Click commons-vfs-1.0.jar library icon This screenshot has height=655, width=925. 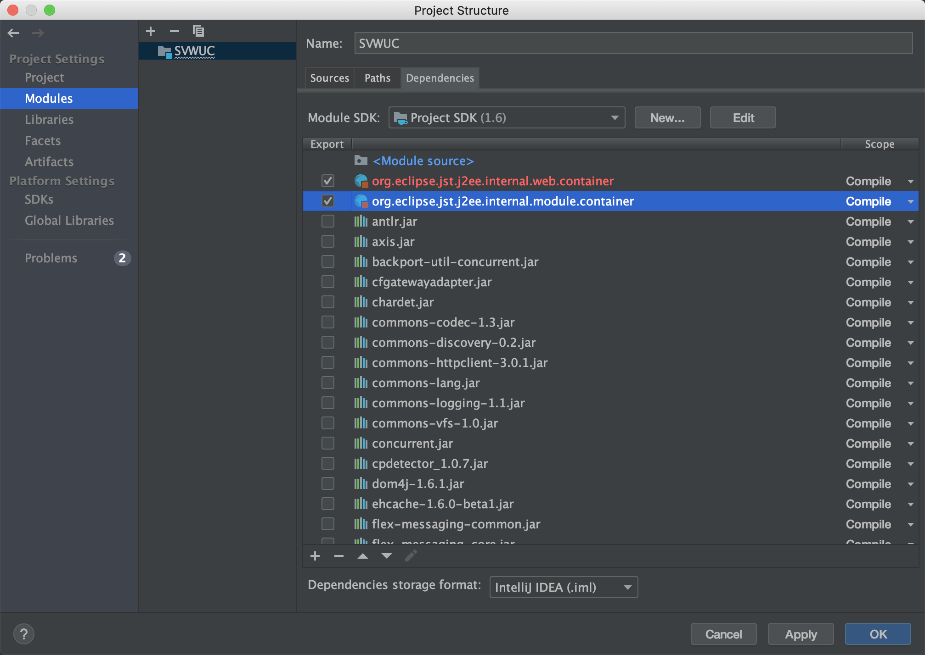point(361,423)
